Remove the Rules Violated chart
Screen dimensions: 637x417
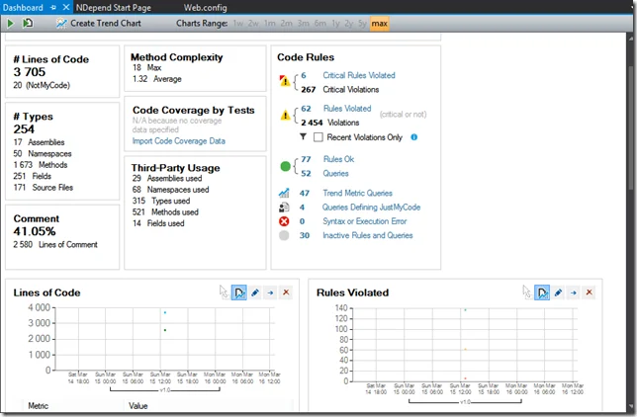coord(590,292)
